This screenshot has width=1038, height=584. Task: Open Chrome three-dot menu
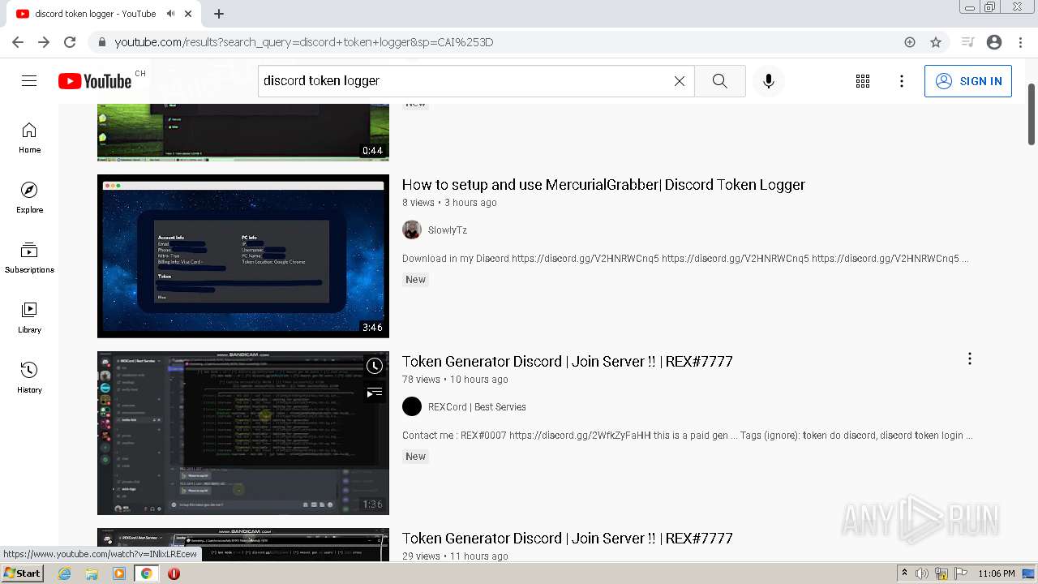click(1020, 42)
